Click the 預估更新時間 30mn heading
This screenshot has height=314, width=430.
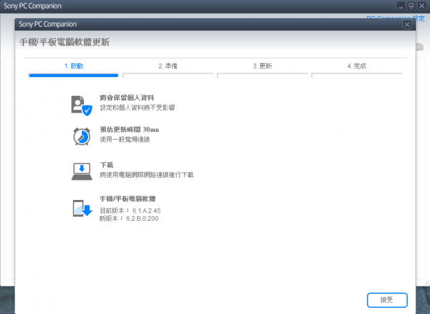(129, 129)
